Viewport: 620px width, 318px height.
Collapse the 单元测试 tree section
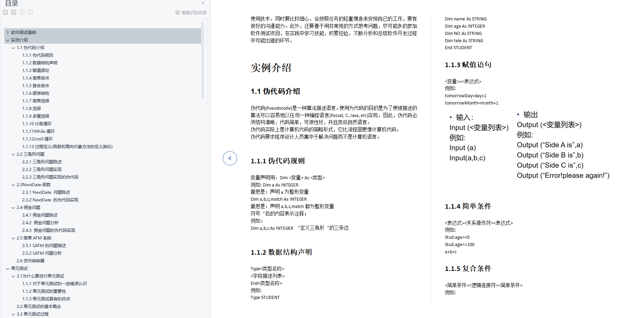click(8, 268)
